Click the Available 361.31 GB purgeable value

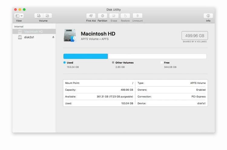[115, 97]
